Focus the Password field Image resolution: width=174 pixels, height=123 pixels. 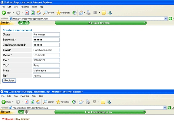[46, 40]
